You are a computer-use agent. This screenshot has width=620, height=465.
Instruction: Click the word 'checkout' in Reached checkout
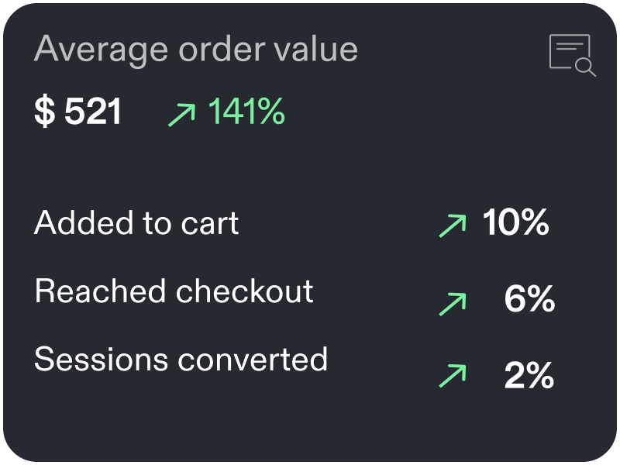244,291
